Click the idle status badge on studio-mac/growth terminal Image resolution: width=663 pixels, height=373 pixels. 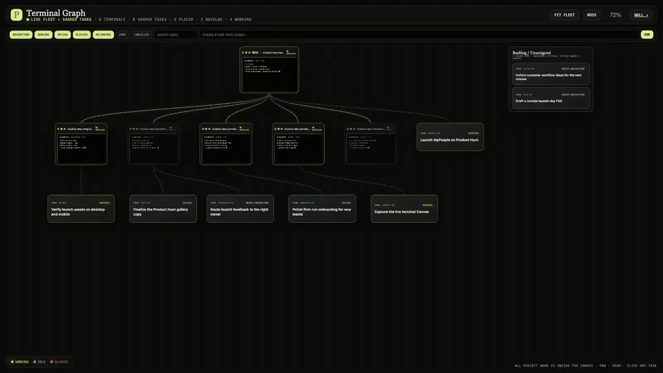[172, 129]
